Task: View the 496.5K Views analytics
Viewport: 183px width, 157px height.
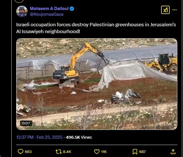Action: coord(79,137)
